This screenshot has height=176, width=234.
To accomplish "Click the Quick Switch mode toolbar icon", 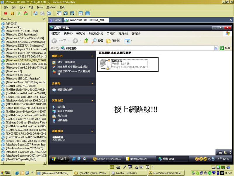I will 72,13.
